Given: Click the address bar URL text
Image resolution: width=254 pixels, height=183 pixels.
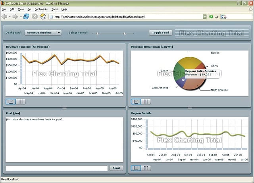Looking at the screenshot, I should [x=100, y=17].
